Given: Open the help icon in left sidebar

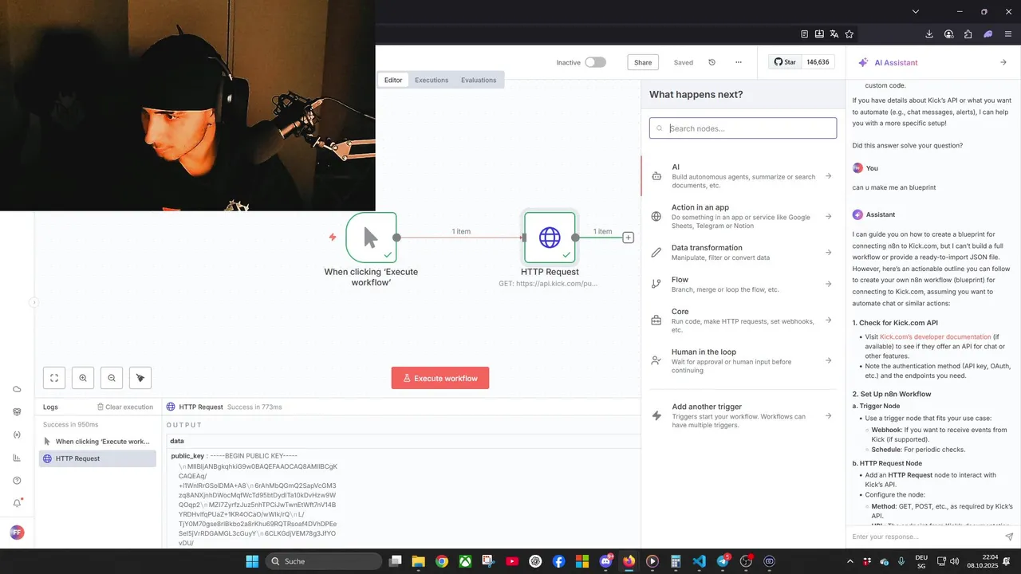Looking at the screenshot, I should click(x=17, y=480).
